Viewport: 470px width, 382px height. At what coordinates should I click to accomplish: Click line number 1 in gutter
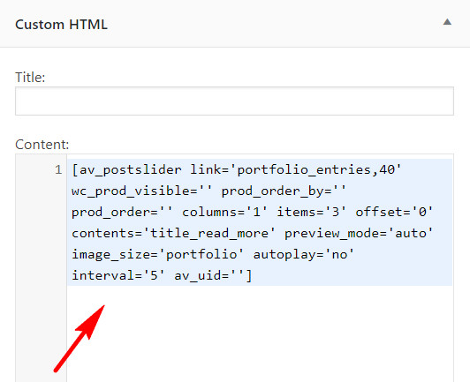[x=58, y=169]
